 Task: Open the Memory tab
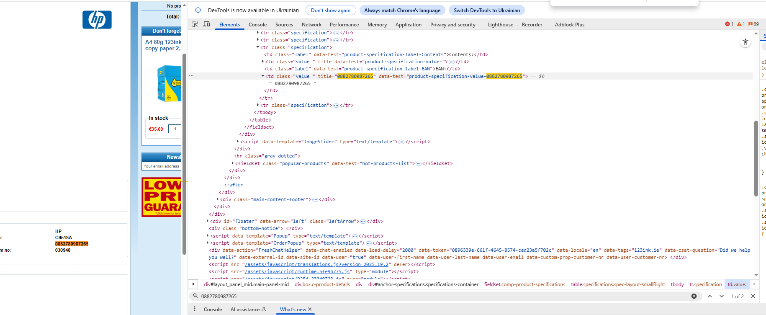click(x=377, y=25)
